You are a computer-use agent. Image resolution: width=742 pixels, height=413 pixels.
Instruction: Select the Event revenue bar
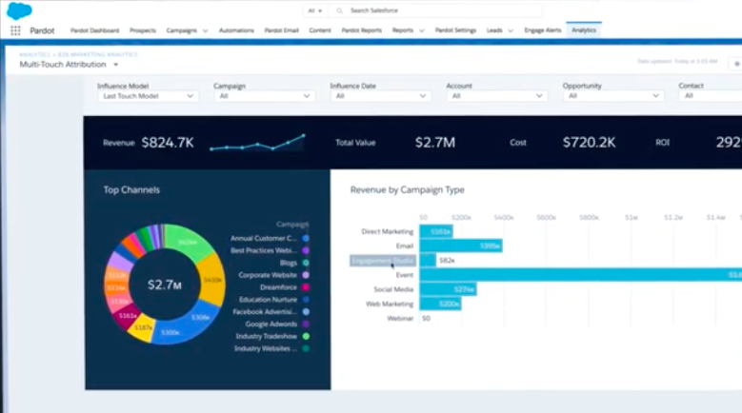tap(581, 275)
